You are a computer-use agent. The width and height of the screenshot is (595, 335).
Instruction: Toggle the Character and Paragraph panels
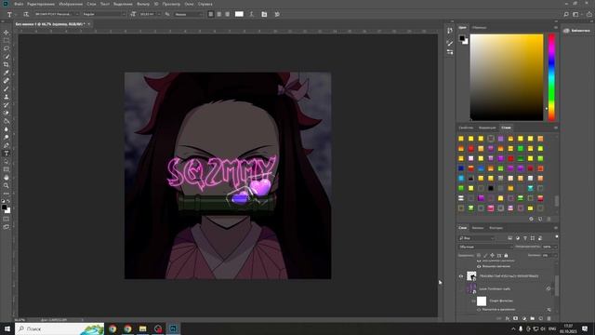[264, 14]
